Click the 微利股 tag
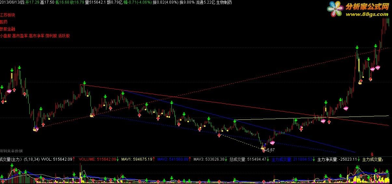The height and width of the screenshot is (184, 392). click(x=51, y=36)
